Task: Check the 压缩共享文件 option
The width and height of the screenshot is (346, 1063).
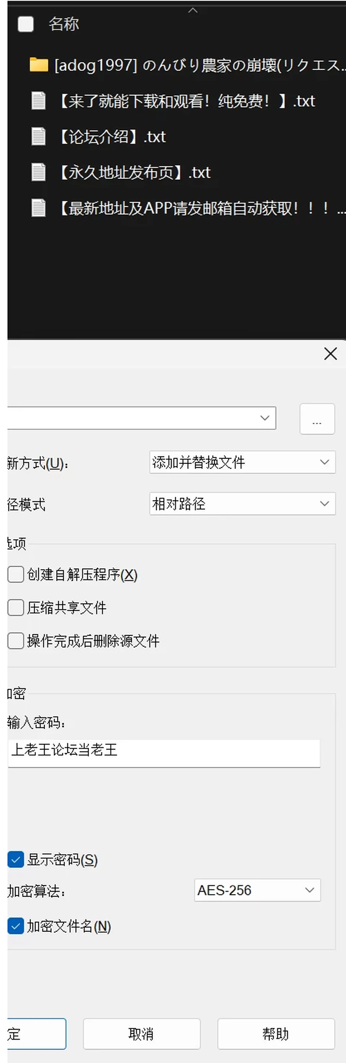Action: 15,607
